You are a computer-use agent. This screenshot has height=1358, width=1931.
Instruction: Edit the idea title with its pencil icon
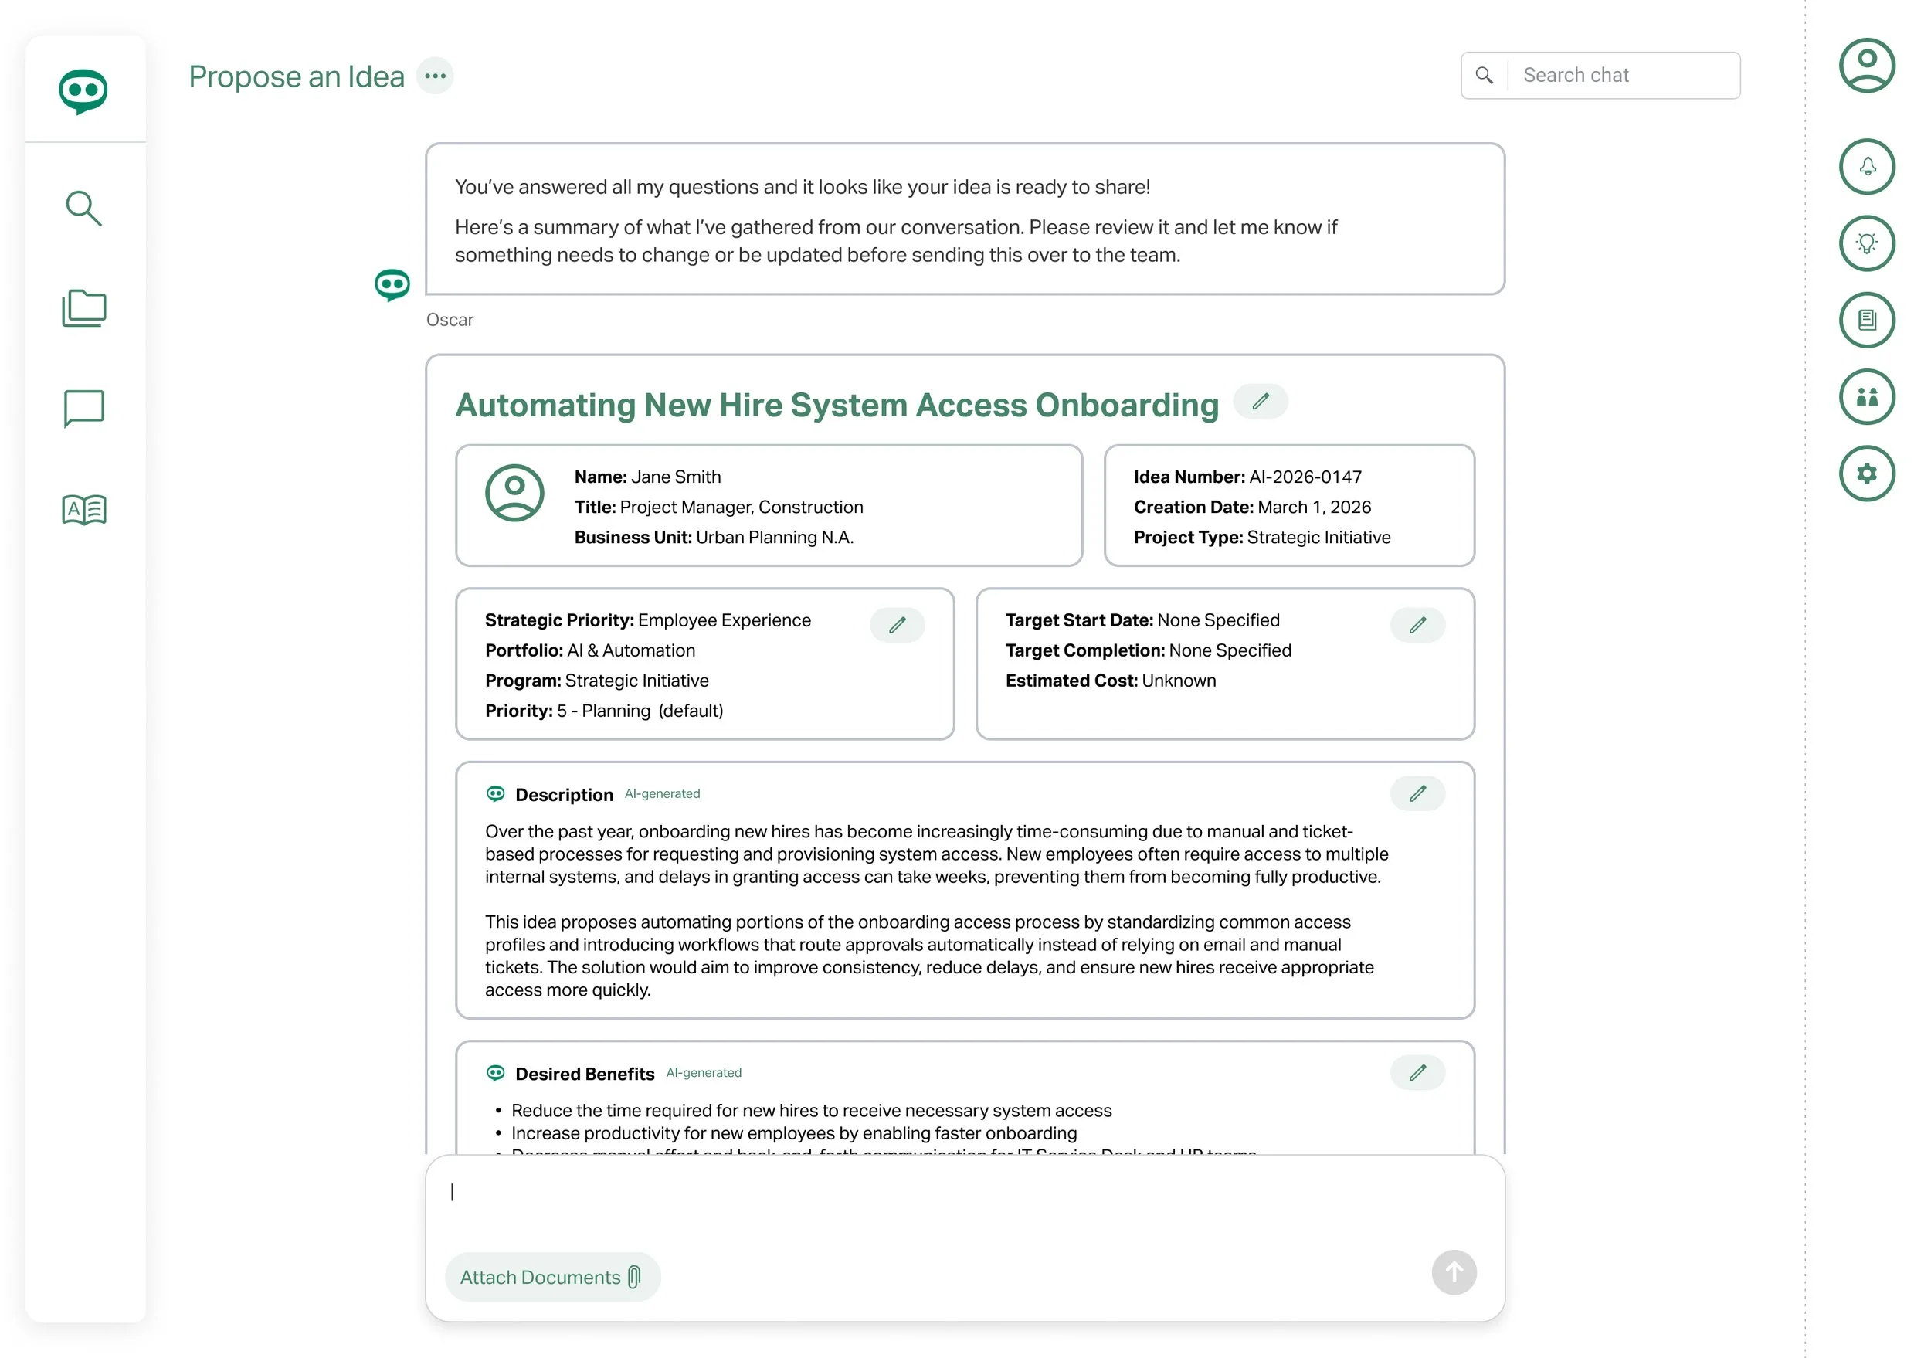1260,402
